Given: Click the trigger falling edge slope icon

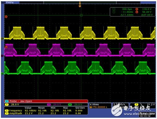Looking at the screenshot, I should point(141,104).
